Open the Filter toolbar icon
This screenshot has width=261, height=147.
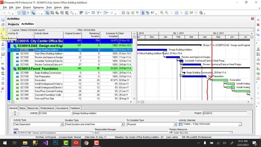coord(98,13)
